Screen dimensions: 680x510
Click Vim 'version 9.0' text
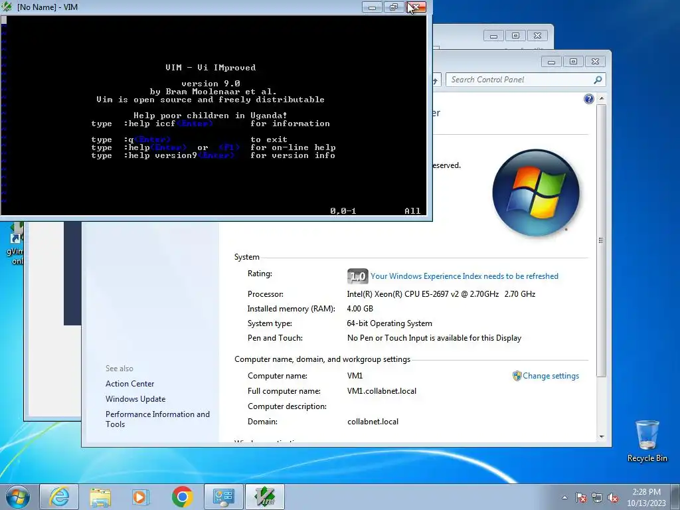(x=211, y=84)
